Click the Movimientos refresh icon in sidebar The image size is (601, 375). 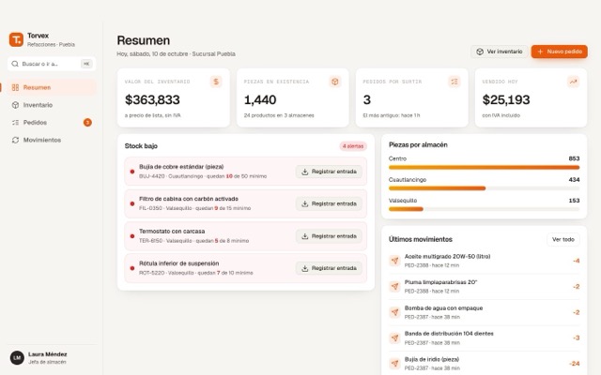(x=15, y=140)
